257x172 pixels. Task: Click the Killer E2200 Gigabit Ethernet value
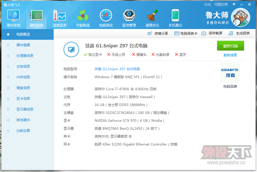(x=136, y=144)
